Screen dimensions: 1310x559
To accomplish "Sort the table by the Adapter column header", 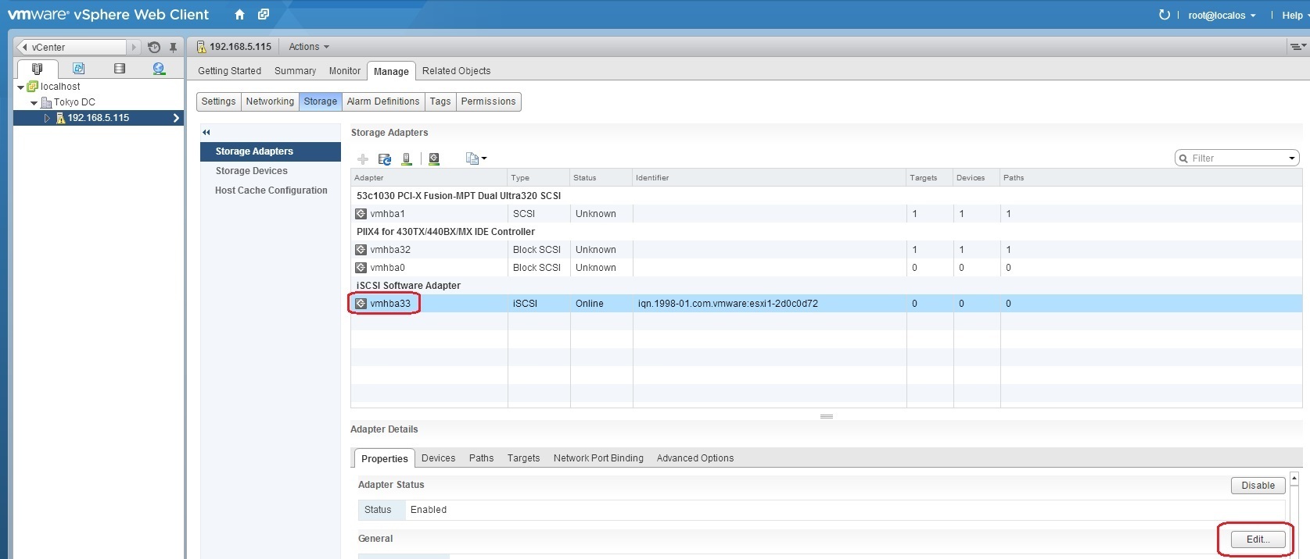I will coord(429,178).
